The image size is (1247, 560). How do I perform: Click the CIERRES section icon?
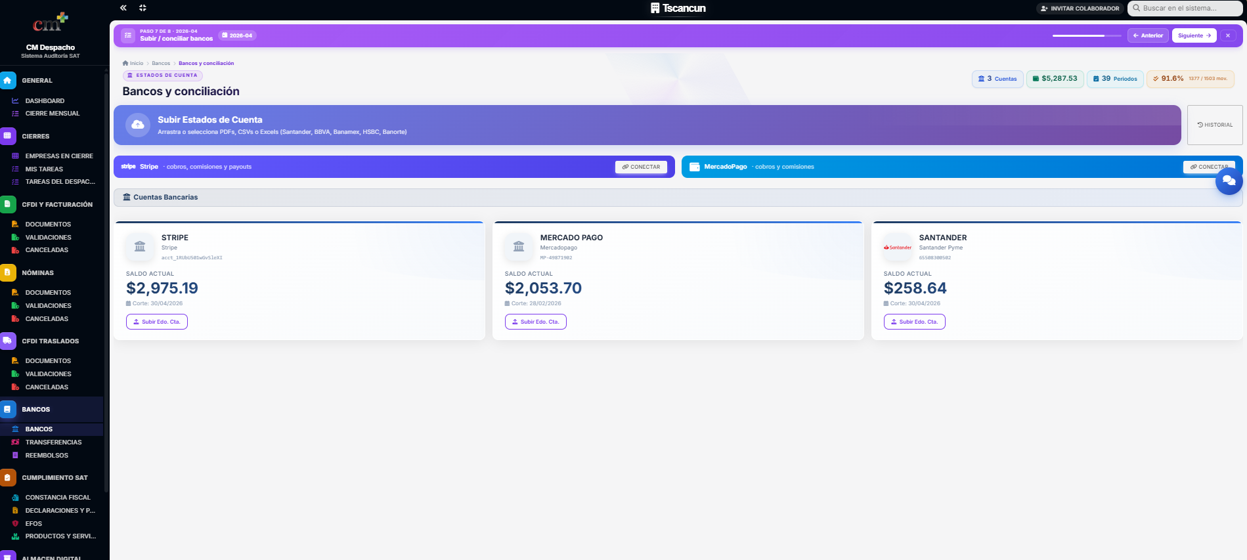[x=8, y=136]
